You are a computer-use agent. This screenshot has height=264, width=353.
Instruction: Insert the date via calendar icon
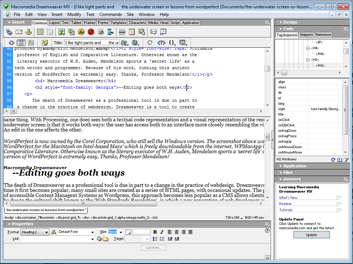(132, 32)
